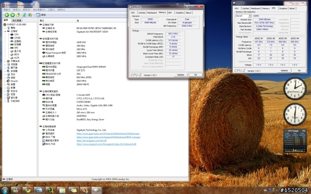Open the last EVEREST menu ending in (H)
Image resolution: width=311 pixels, height=194 pixels.
(61, 10)
